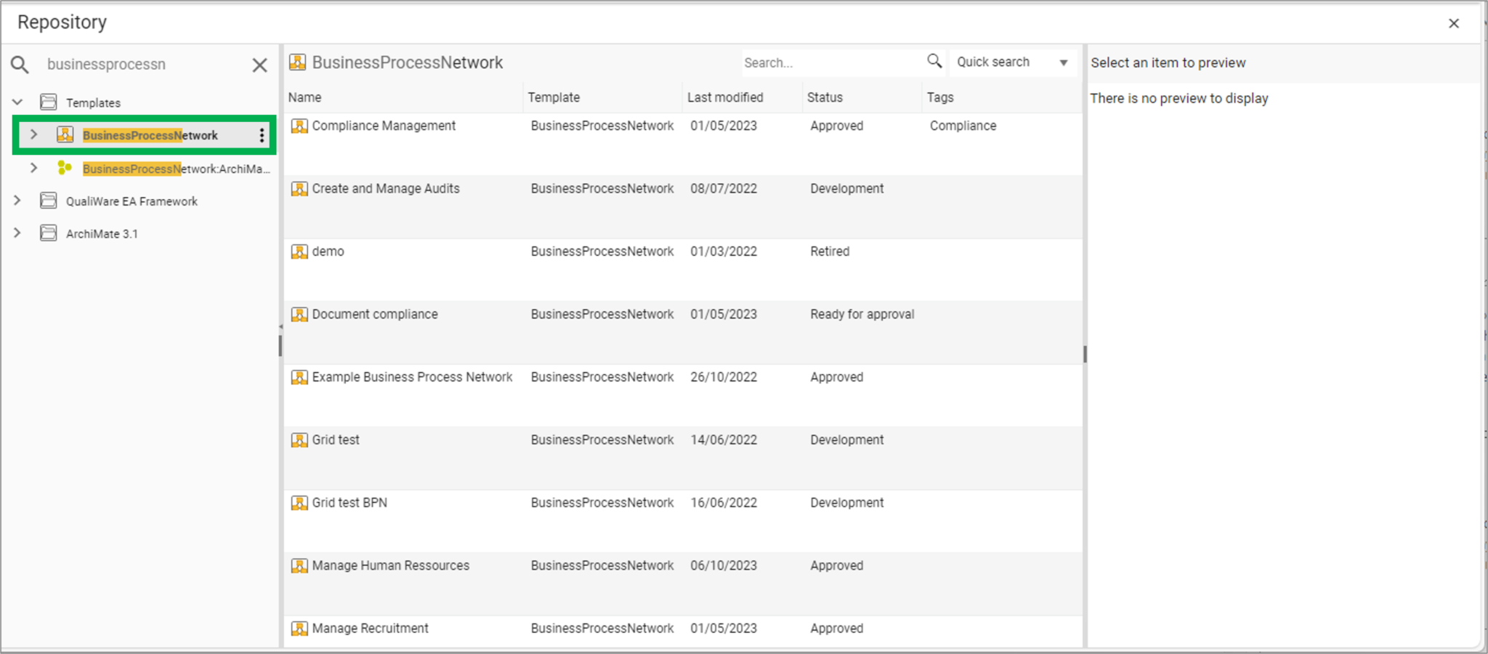Click Ready for approval status cell

pyautogui.click(x=862, y=315)
